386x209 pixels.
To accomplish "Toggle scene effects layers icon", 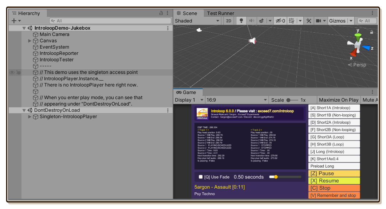I will pyautogui.click(x=261, y=21).
